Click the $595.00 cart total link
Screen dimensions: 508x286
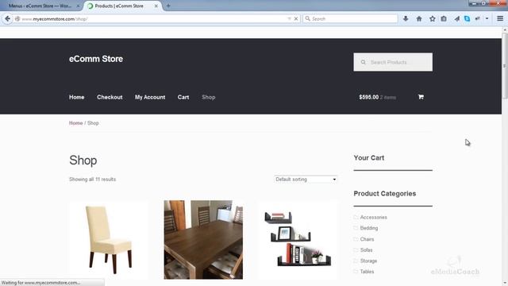368,97
